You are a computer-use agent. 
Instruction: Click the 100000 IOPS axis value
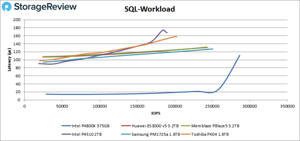pyautogui.click(x=99, y=106)
